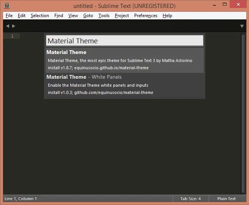Image resolution: width=249 pixels, height=205 pixels.
Task: Open the Tab Size: 4 selector
Action: click(x=190, y=199)
